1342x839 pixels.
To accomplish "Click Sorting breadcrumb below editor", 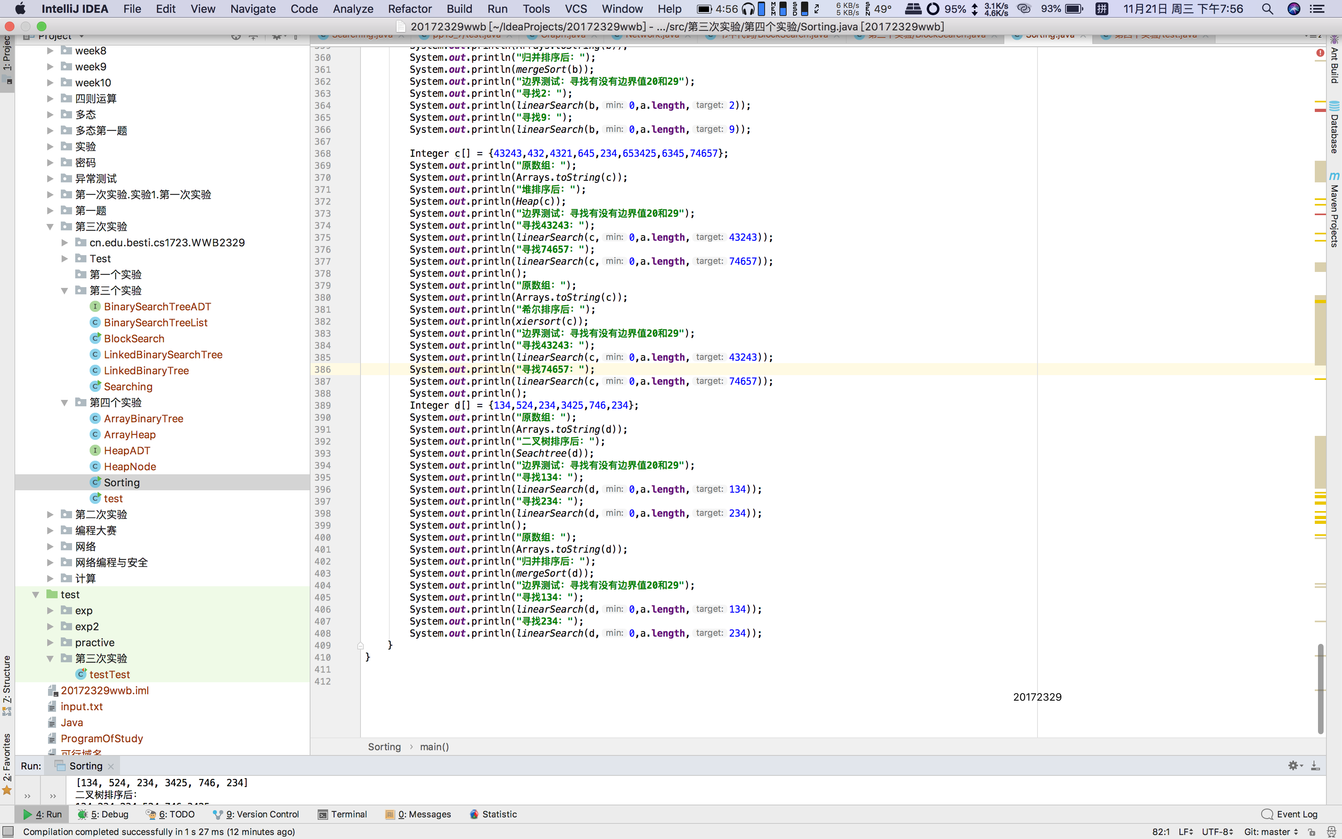I will click(x=384, y=746).
